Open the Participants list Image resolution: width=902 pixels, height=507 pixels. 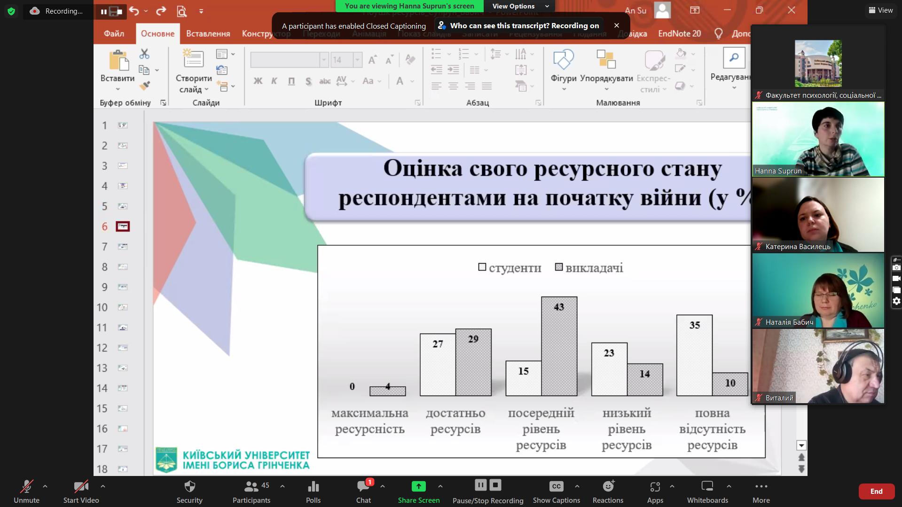pyautogui.click(x=251, y=487)
